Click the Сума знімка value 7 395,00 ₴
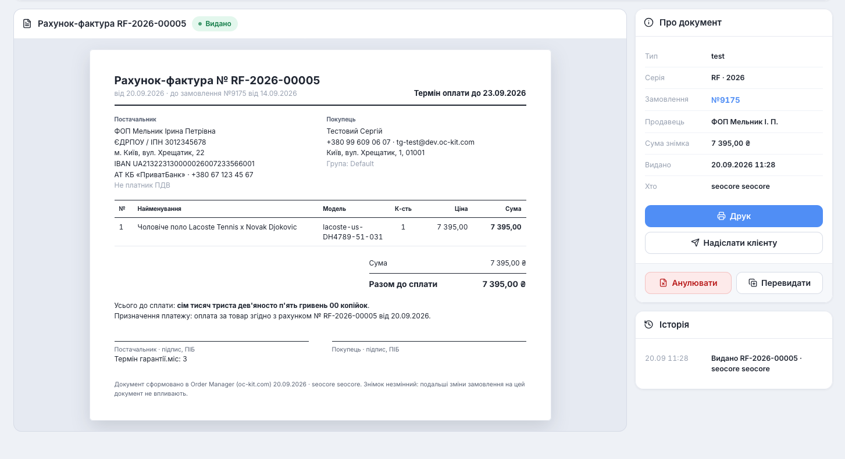The width and height of the screenshot is (845, 459). click(x=731, y=143)
